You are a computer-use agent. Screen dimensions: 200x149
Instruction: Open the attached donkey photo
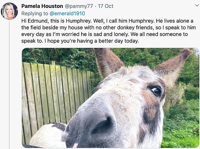click(x=111, y=98)
